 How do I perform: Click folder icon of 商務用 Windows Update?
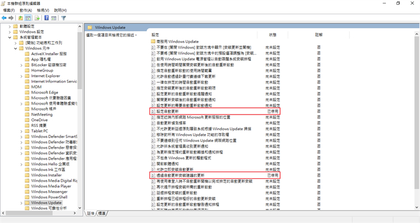pos(153,41)
